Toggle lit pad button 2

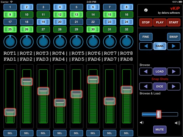coord(27,7)
